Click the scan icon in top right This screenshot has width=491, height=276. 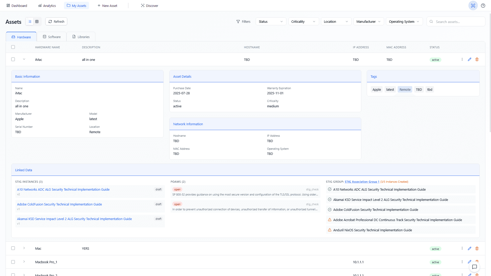[473, 6]
